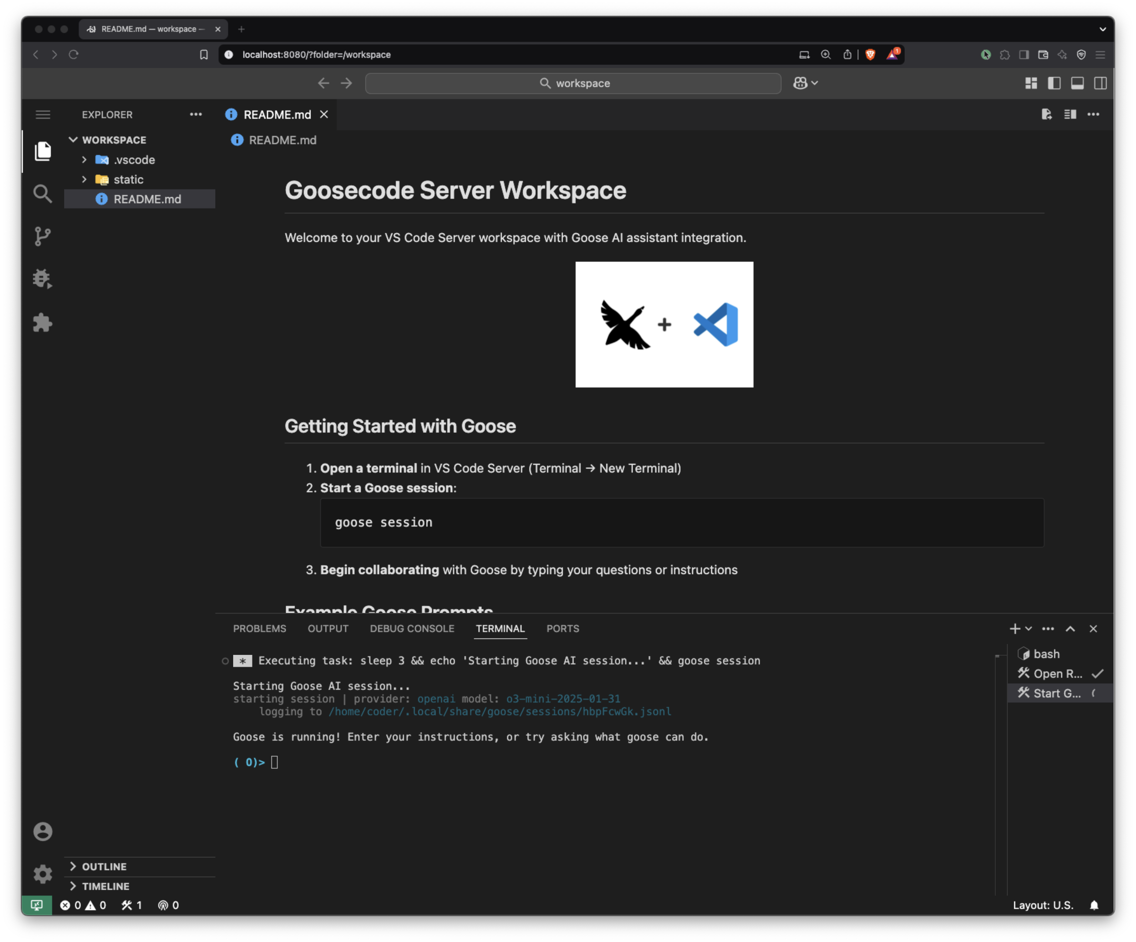
Task: Switch to the PROBLEMS tab
Action: 260,628
